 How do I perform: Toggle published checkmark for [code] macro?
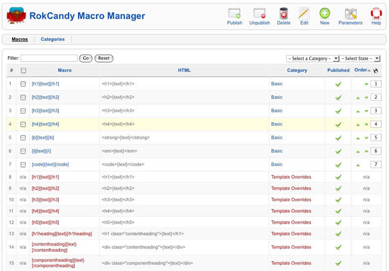tap(338, 165)
